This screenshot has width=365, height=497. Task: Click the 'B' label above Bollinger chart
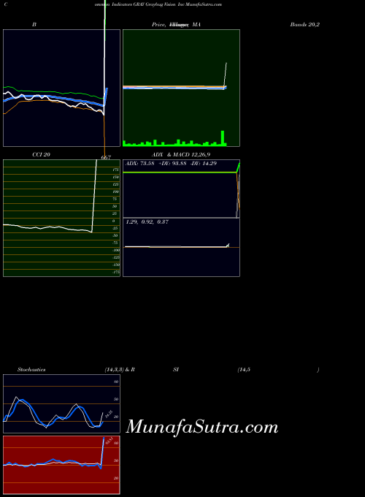tap(34, 24)
